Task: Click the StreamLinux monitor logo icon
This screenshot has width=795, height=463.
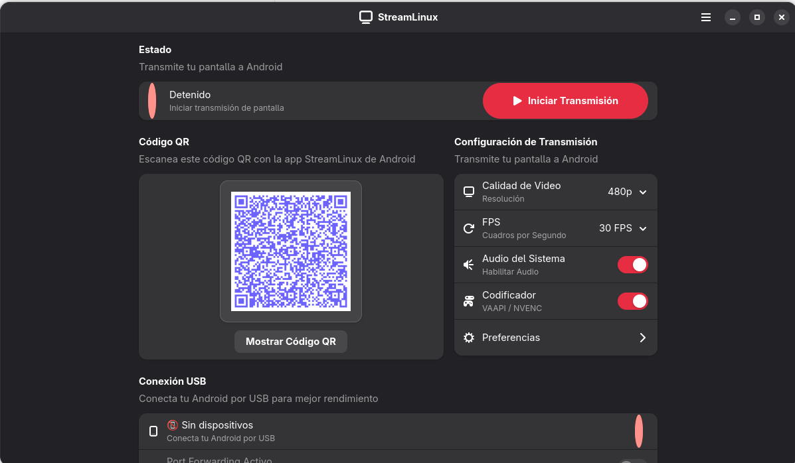Action: pos(365,17)
